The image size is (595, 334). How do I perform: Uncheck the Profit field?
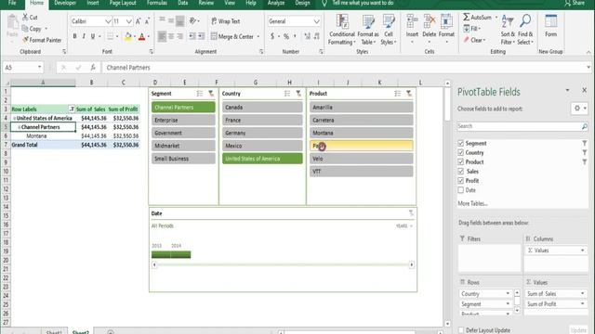point(461,181)
